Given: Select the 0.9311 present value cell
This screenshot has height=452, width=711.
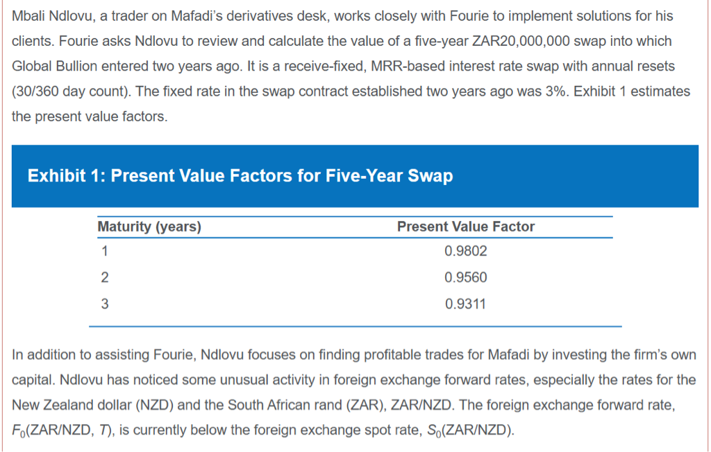Looking at the screenshot, I should click(x=465, y=303).
